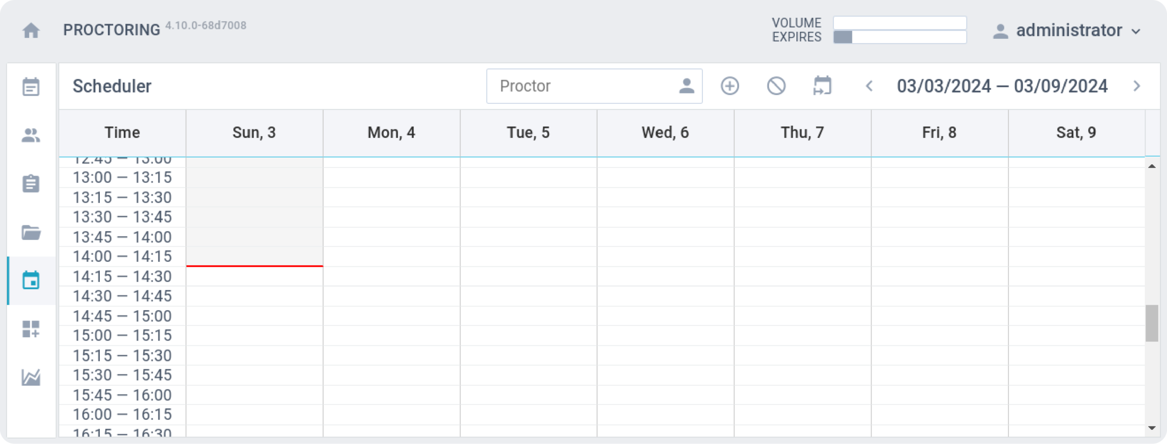Screen dimensions: 1167x444
Task: Go to the next week
Action: coord(1137,86)
